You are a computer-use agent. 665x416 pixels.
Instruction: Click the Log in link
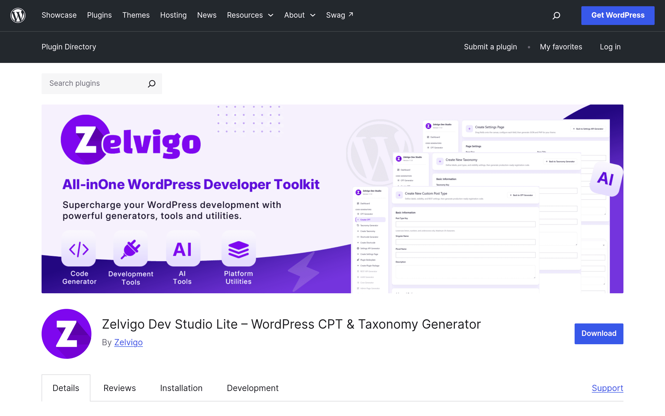click(x=610, y=47)
